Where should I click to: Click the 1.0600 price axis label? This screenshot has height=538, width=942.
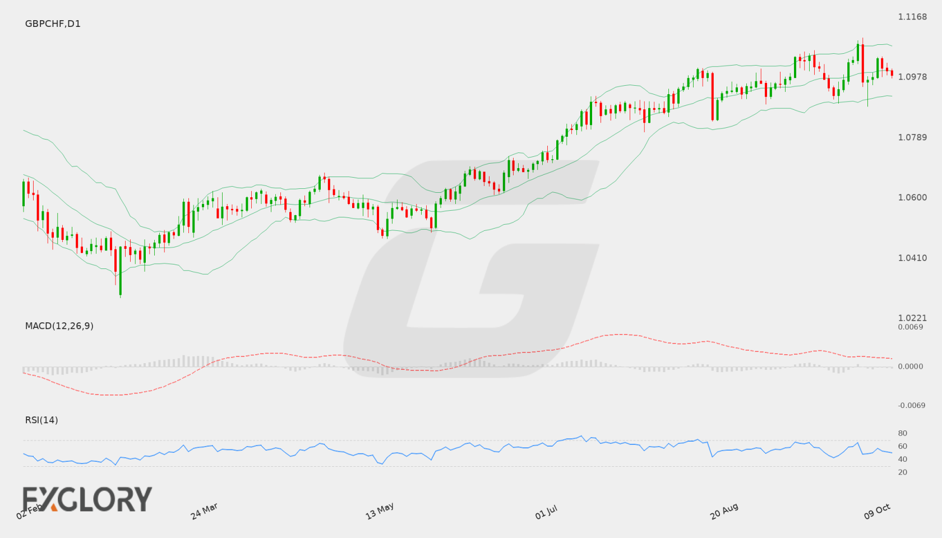(x=912, y=197)
